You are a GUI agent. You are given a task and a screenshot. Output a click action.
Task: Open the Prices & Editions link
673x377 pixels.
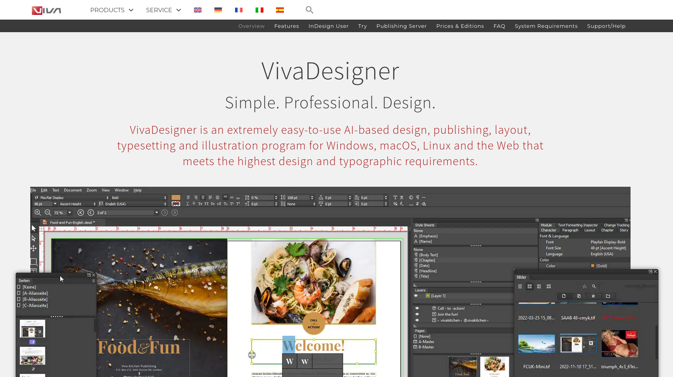click(x=460, y=26)
